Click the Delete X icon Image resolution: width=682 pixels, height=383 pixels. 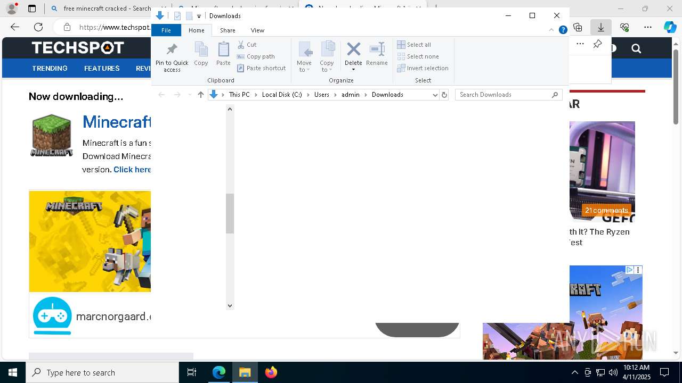coord(353,49)
